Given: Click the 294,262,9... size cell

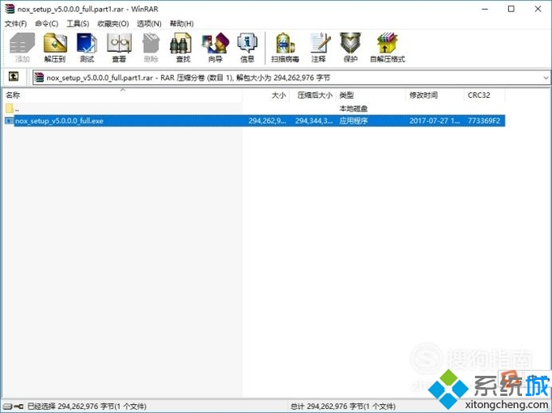Looking at the screenshot, I should coord(267,121).
